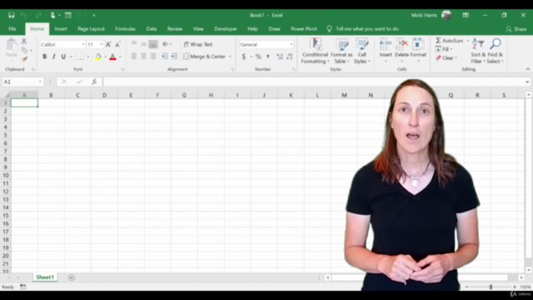Viewport: 533px width, 300px height.
Task: Open Cell Styles gallery
Action: pyautogui.click(x=362, y=51)
